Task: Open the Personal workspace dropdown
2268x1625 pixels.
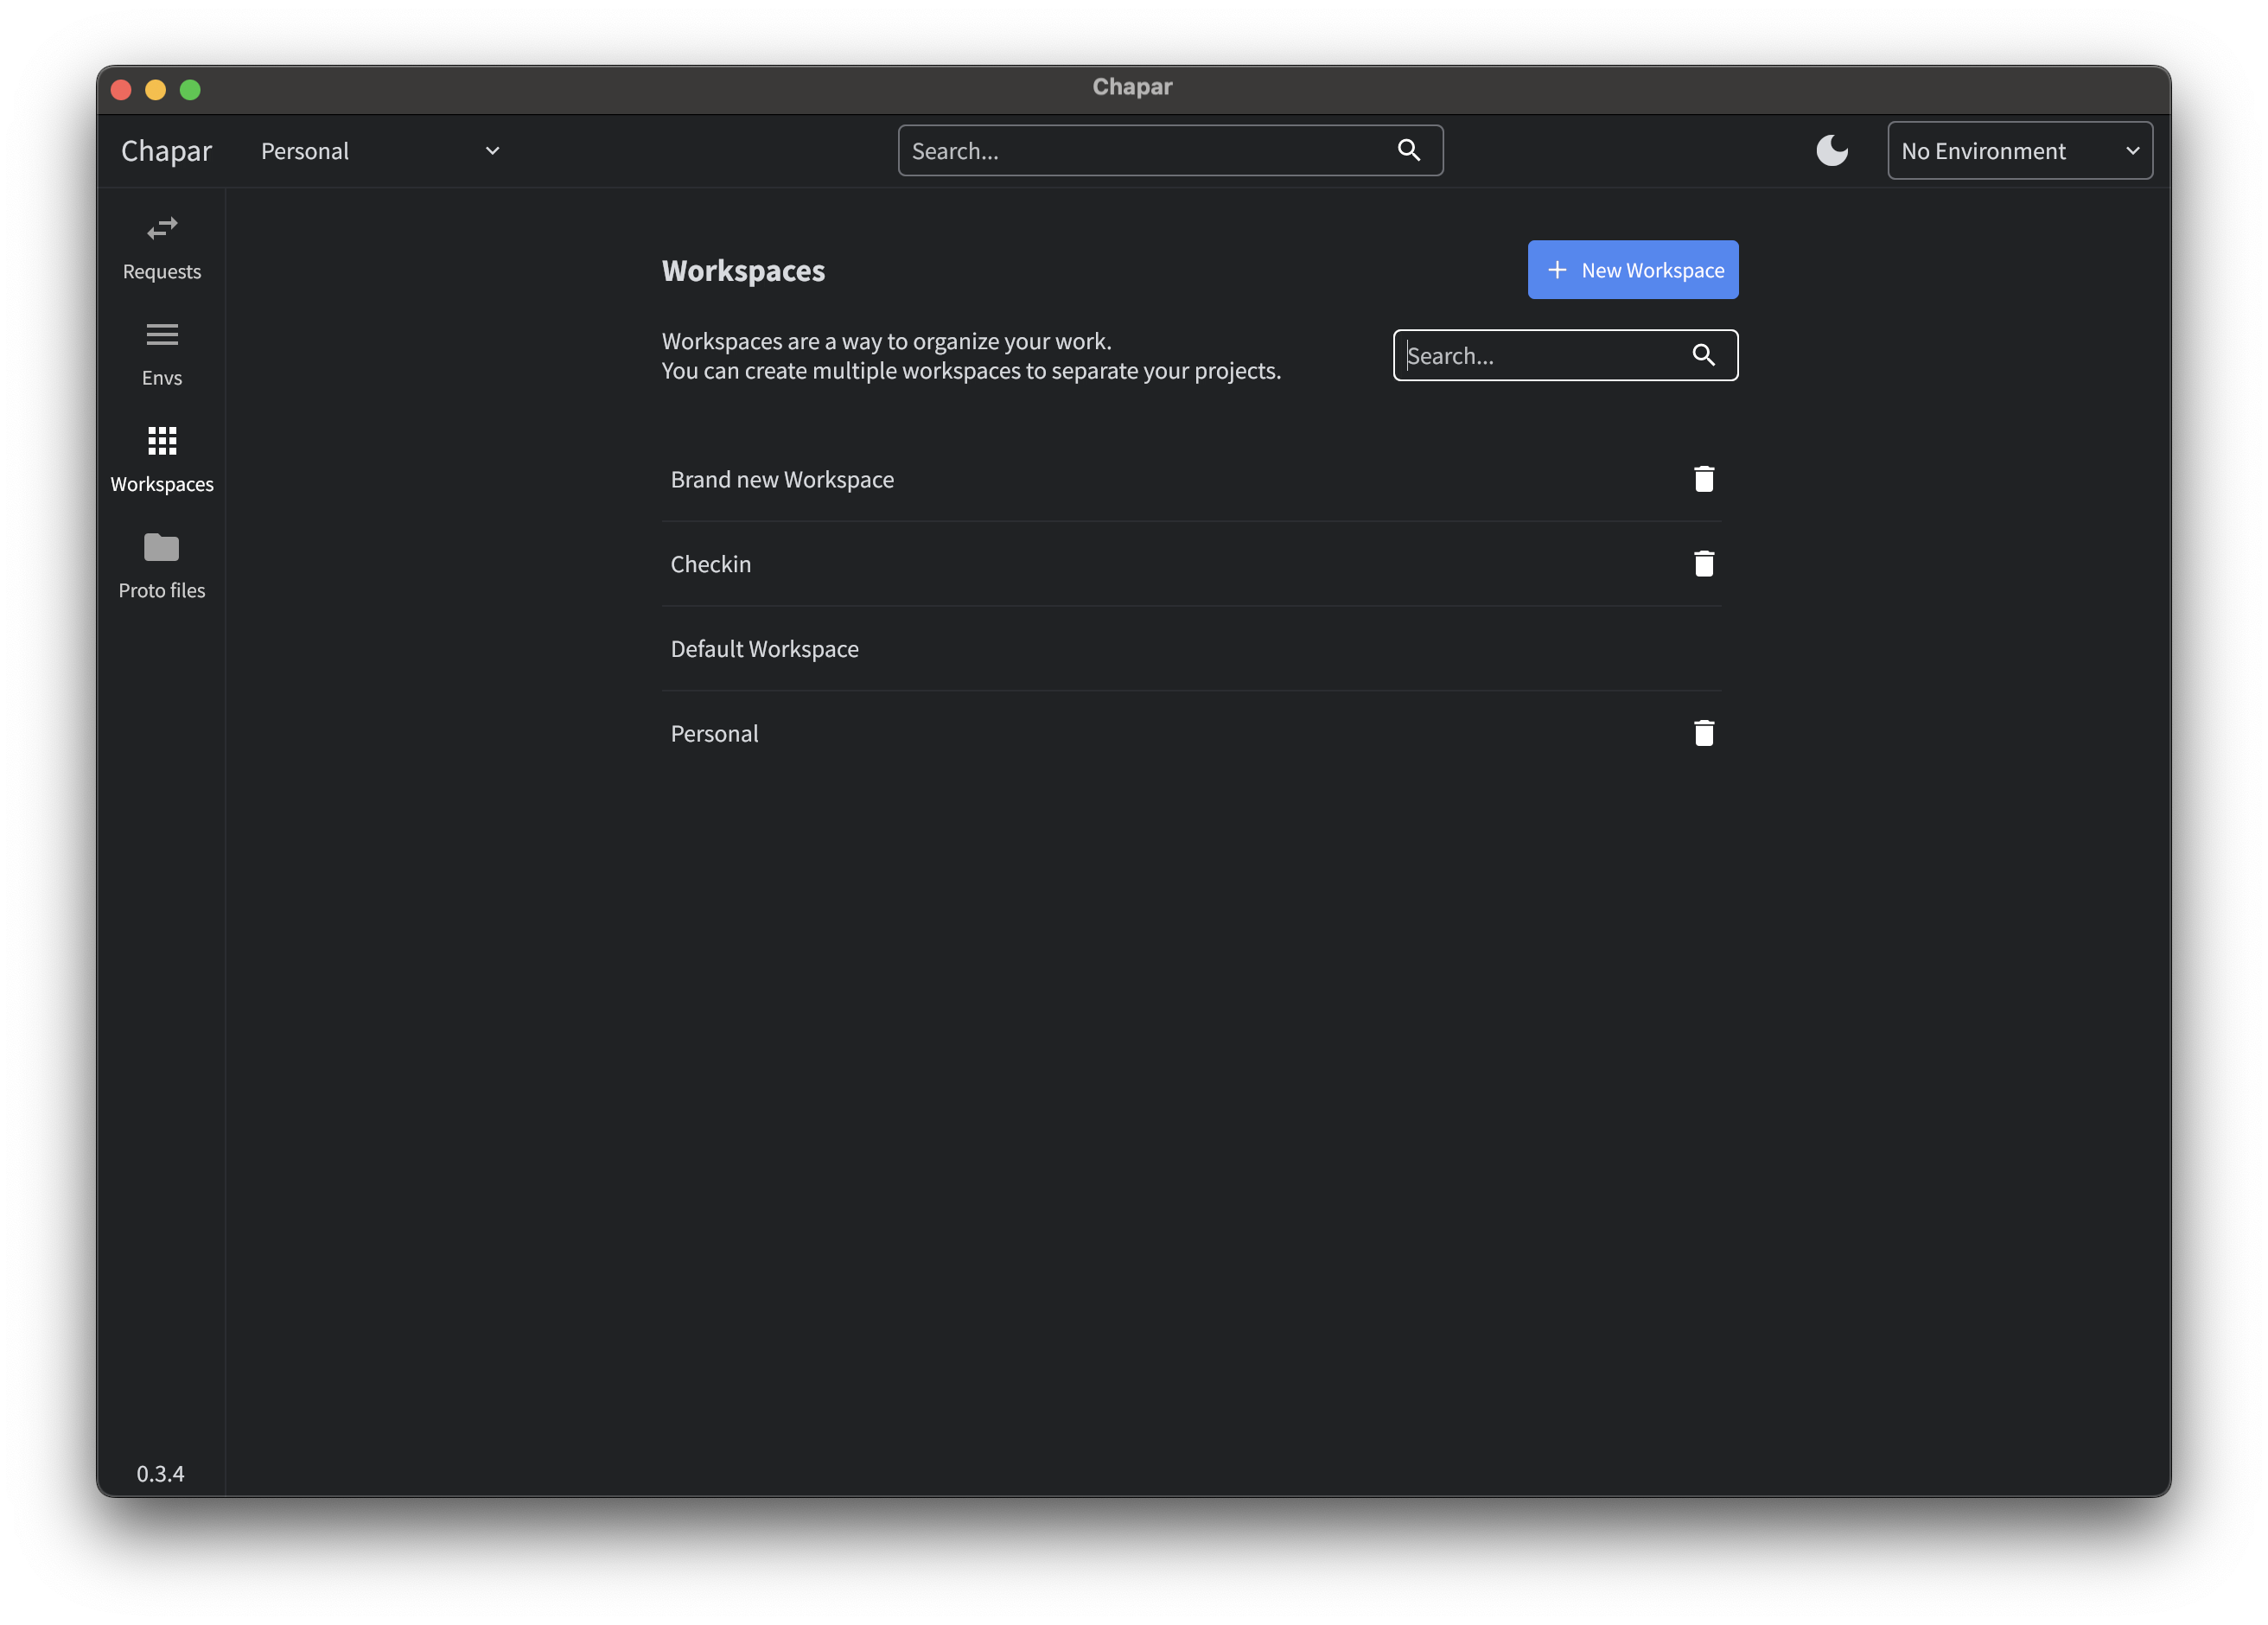Action: 380,151
